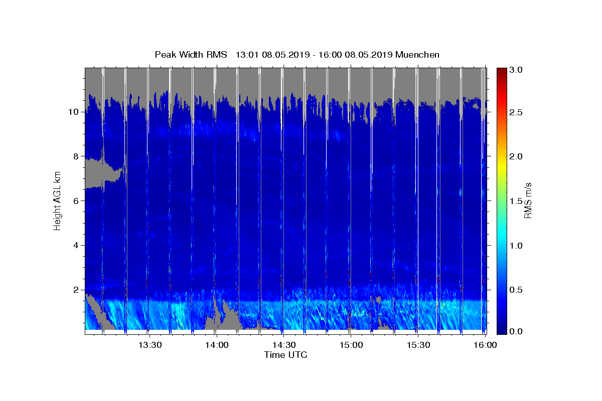The width and height of the screenshot is (602, 401).
Task: Click the "Time UTC" axis label
Action: [x=285, y=355]
